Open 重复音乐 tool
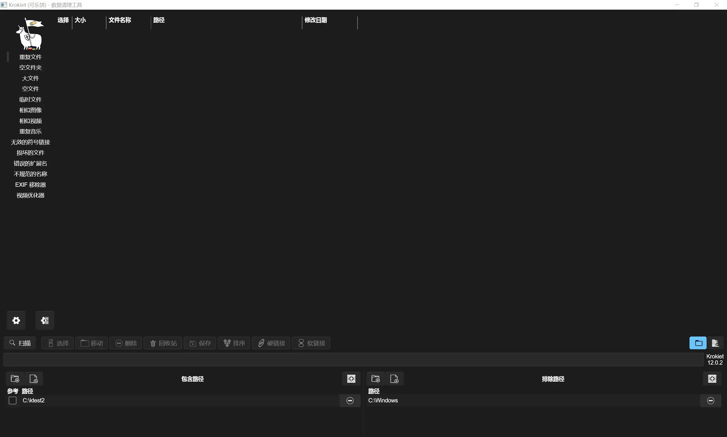This screenshot has width=727, height=437. point(30,131)
